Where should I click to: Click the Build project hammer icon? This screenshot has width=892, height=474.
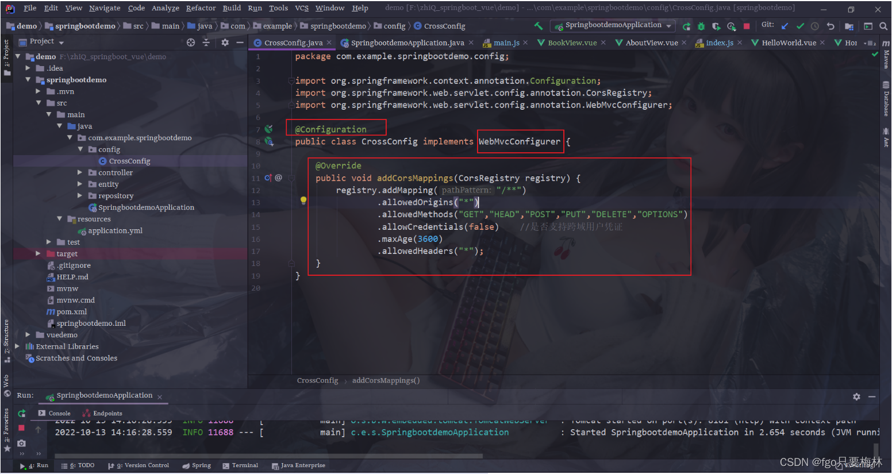(x=539, y=26)
